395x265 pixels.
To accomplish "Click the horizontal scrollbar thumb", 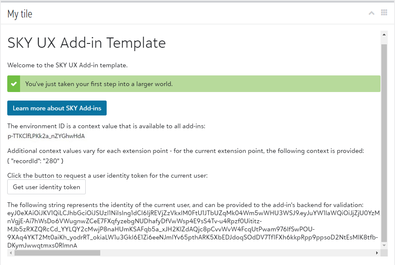I will 57,253.
